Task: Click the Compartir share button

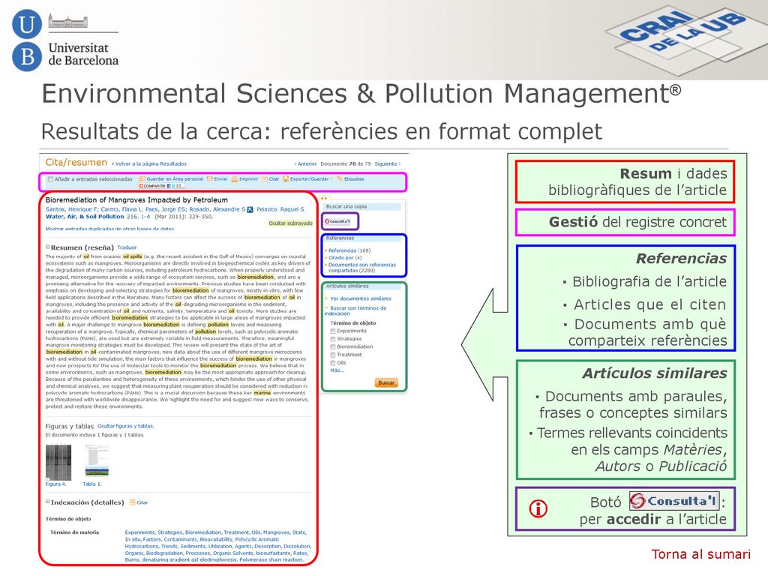Action: click(161, 186)
